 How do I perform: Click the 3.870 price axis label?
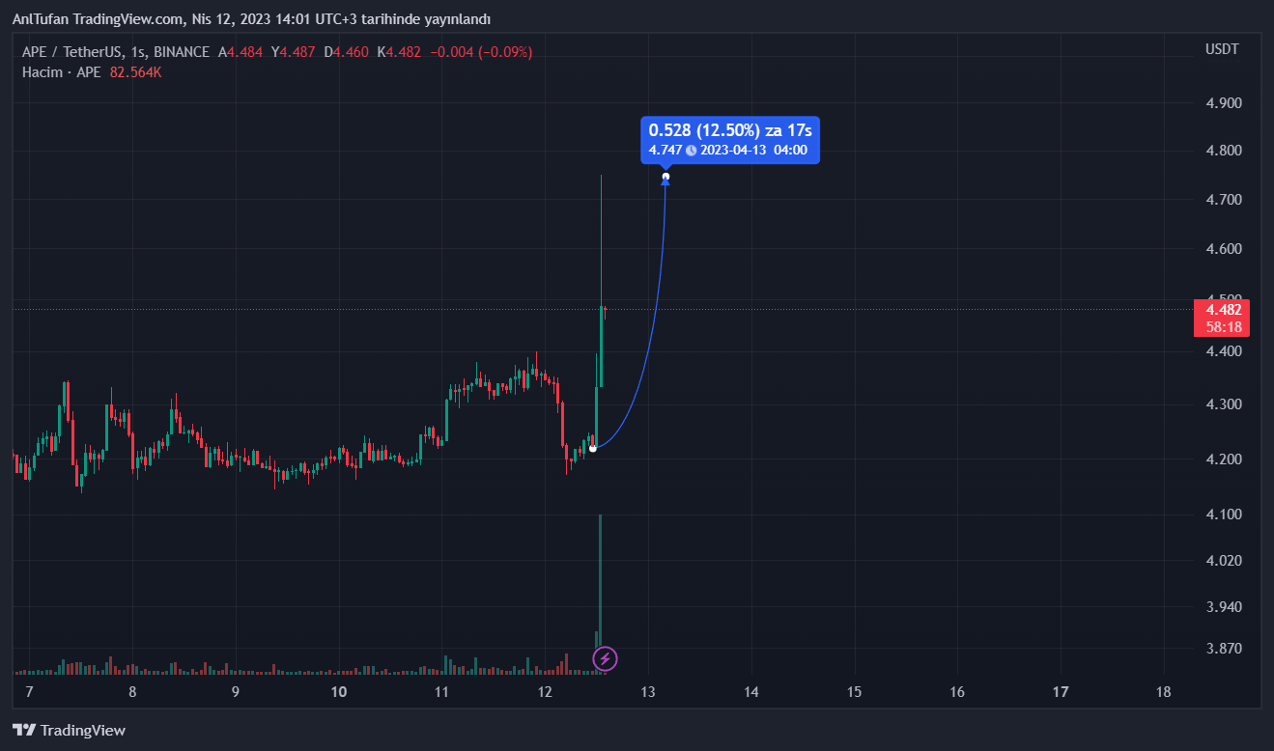[x=1223, y=649]
